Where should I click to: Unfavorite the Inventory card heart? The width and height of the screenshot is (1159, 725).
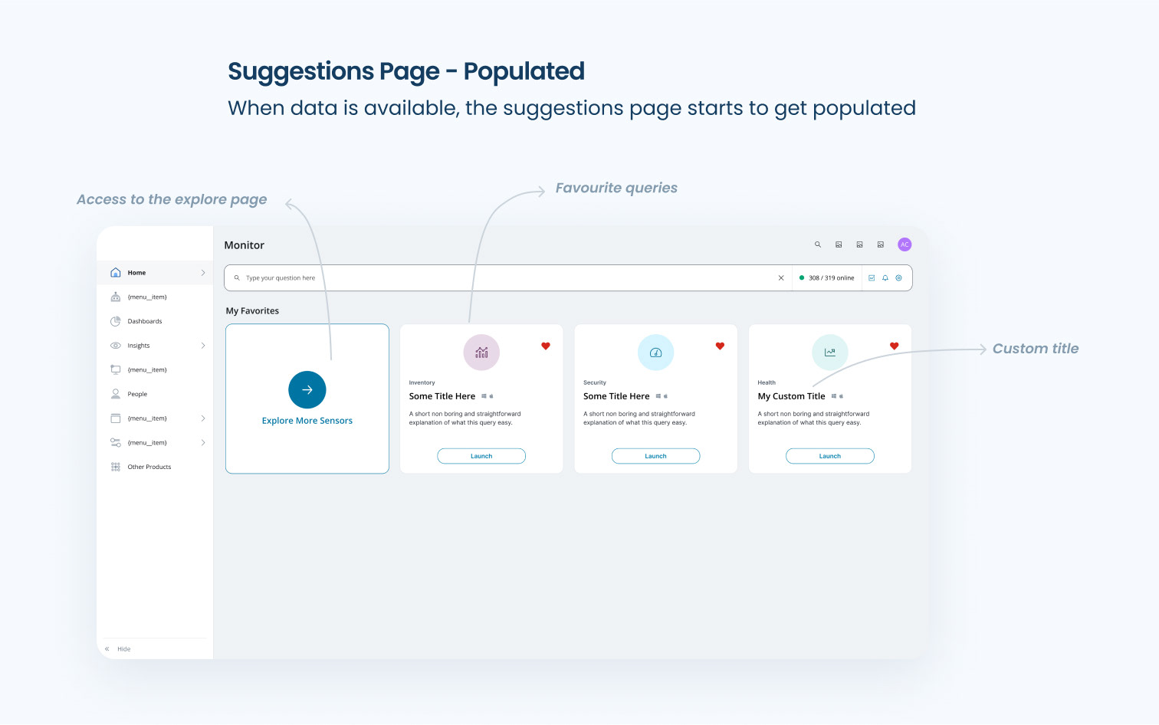click(546, 346)
